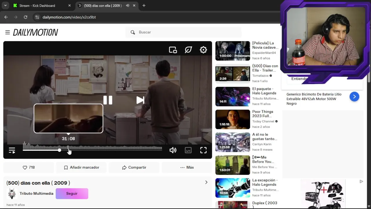Open A él no le gustas tanto thumbnail
This screenshot has width=371, height=209.
(x=232, y=142)
